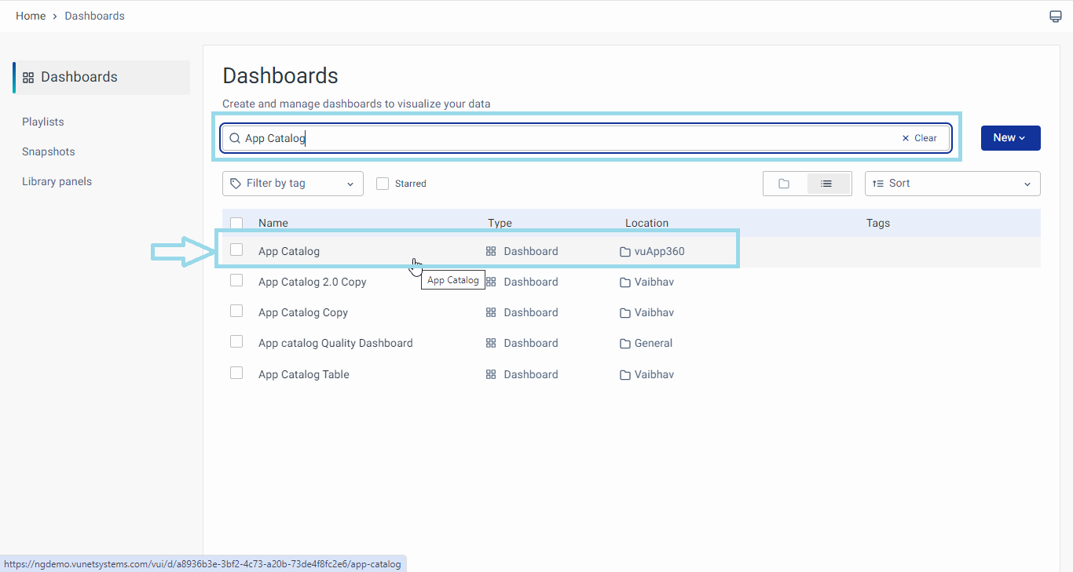Click the search magnifier icon

(234, 138)
